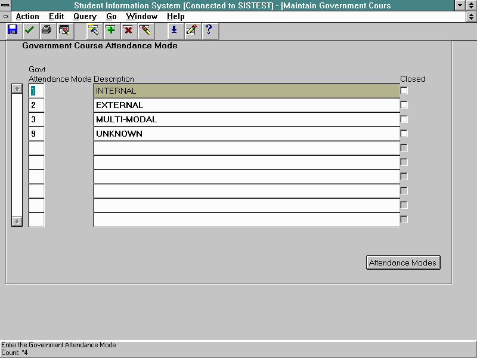The width and height of the screenshot is (477, 358).
Task: Click the Print icon in toolbar
Action: click(47, 30)
